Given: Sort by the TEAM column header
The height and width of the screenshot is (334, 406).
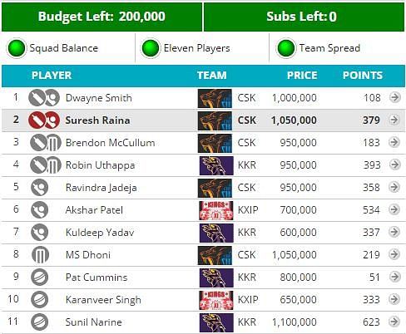Looking at the screenshot, I should pos(212,76).
